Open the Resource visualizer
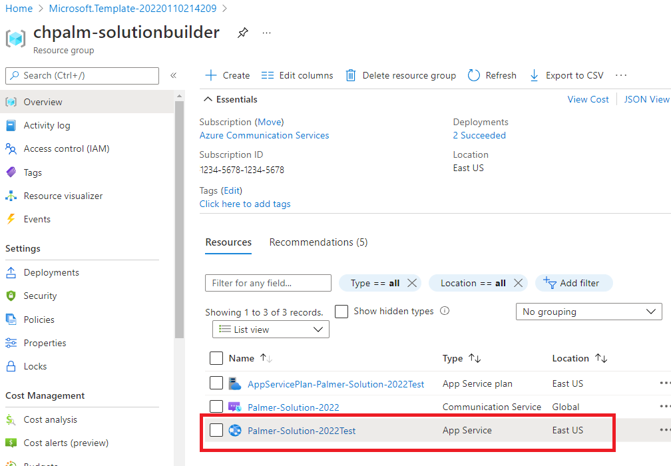671x466 pixels. tap(63, 196)
